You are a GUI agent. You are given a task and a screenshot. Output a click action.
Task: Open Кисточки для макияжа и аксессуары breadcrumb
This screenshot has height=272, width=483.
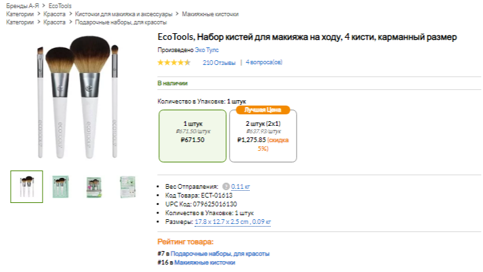coord(123,14)
